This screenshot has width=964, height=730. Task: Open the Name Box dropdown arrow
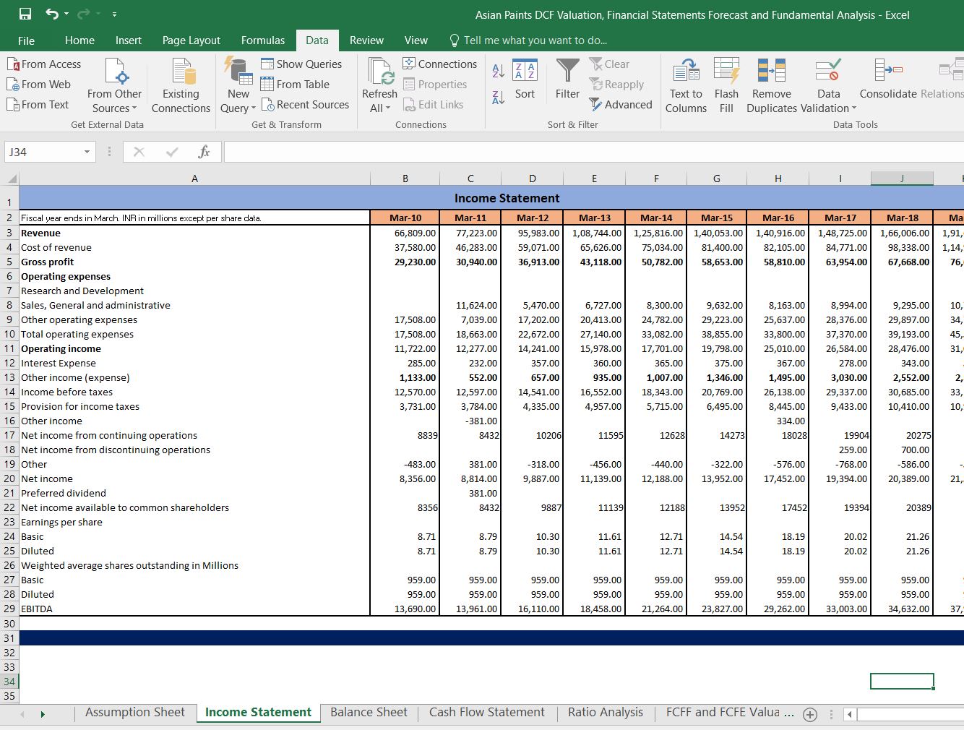pos(87,152)
